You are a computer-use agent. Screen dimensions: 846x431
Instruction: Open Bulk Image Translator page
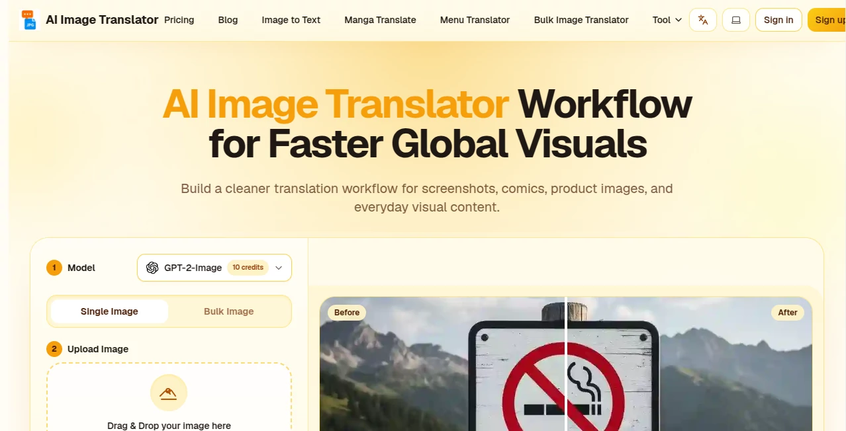click(581, 20)
